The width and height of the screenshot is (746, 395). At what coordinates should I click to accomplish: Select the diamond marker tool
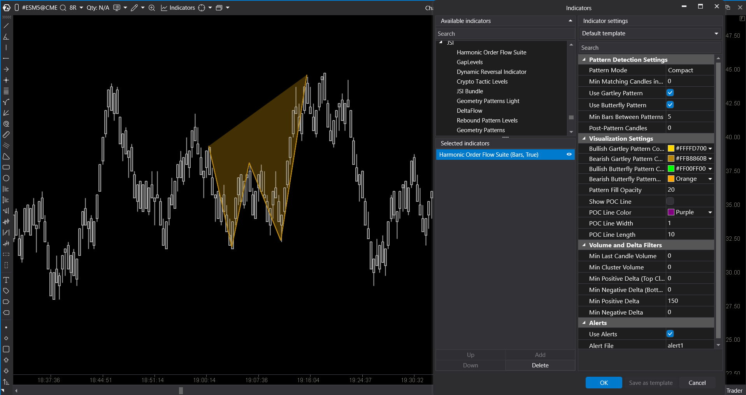[6, 338]
